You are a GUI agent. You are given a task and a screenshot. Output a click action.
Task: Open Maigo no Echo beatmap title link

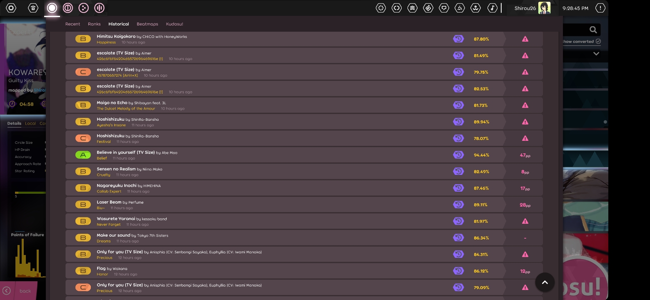coord(112,102)
